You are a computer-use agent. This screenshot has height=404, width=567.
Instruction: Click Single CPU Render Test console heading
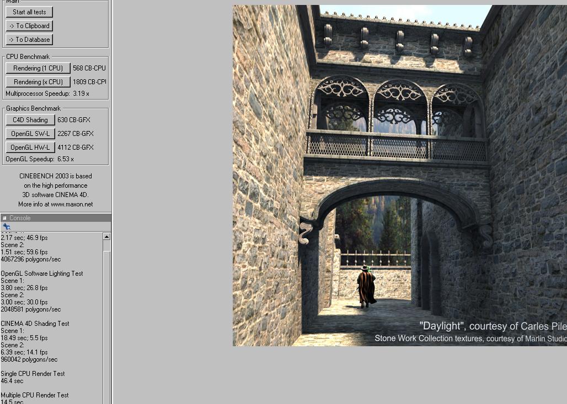(33, 374)
